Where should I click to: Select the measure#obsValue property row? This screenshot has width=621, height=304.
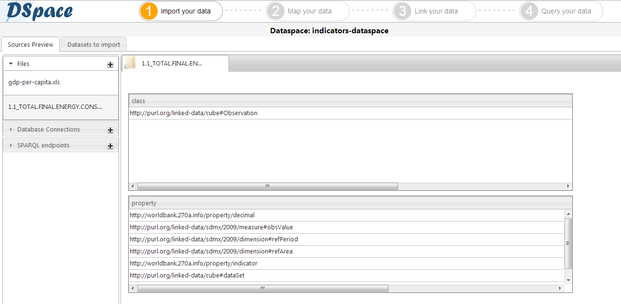(347, 227)
